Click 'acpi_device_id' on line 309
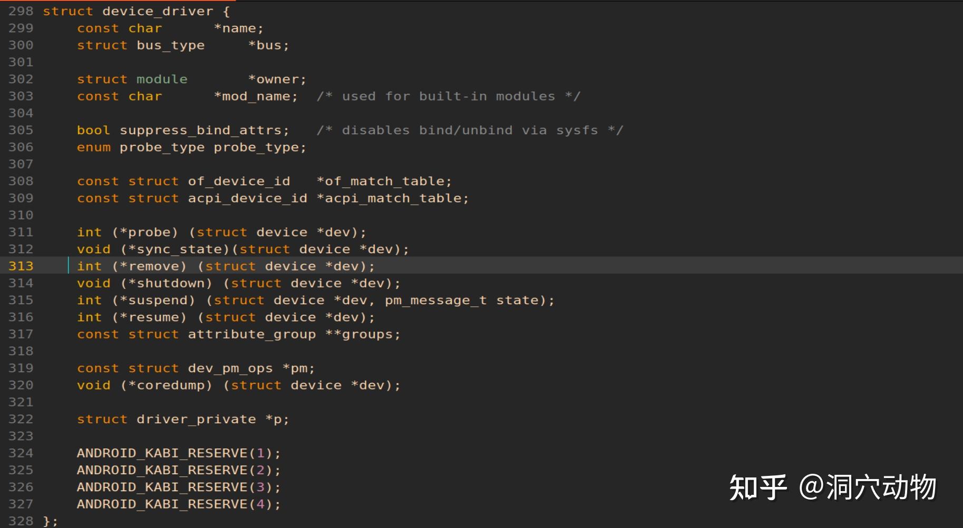 (247, 198)
